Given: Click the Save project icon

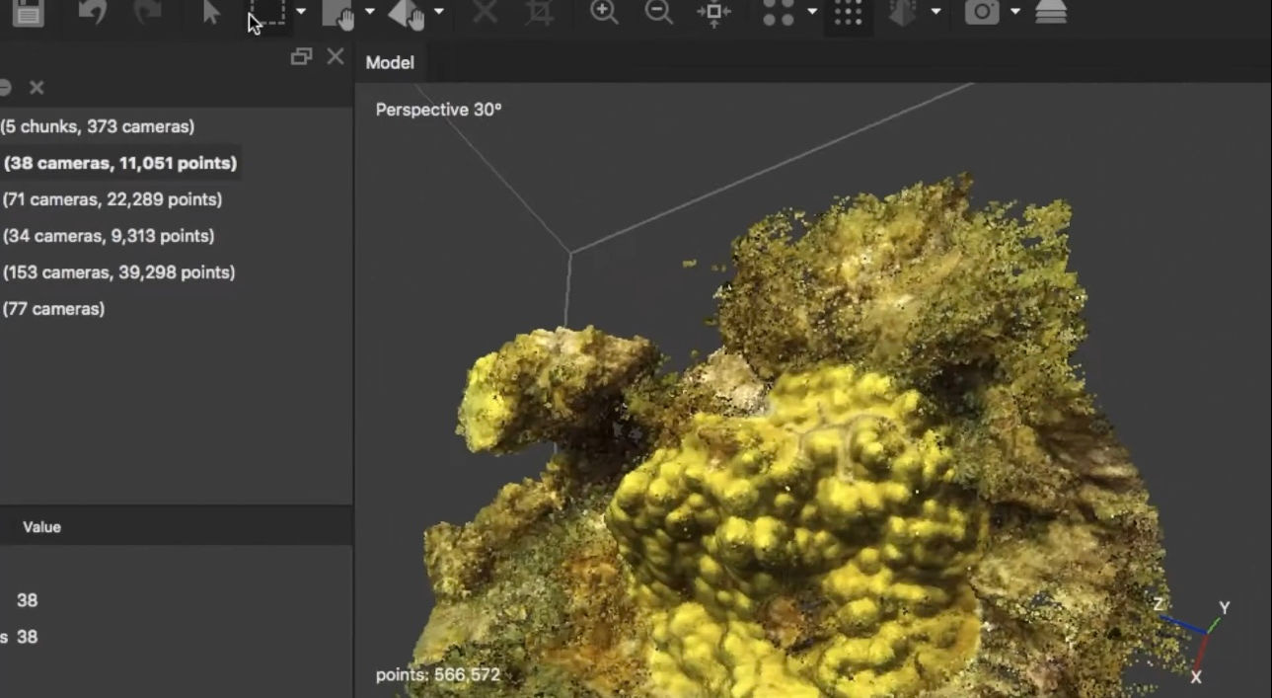Looking at the screenshot, I should [27, 14].
